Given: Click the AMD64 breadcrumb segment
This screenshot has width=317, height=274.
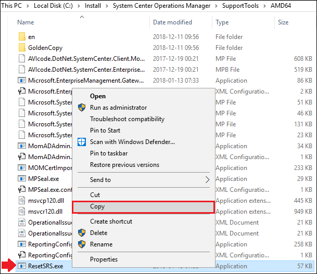Looking at the screenshot, I should click(281, 6).
